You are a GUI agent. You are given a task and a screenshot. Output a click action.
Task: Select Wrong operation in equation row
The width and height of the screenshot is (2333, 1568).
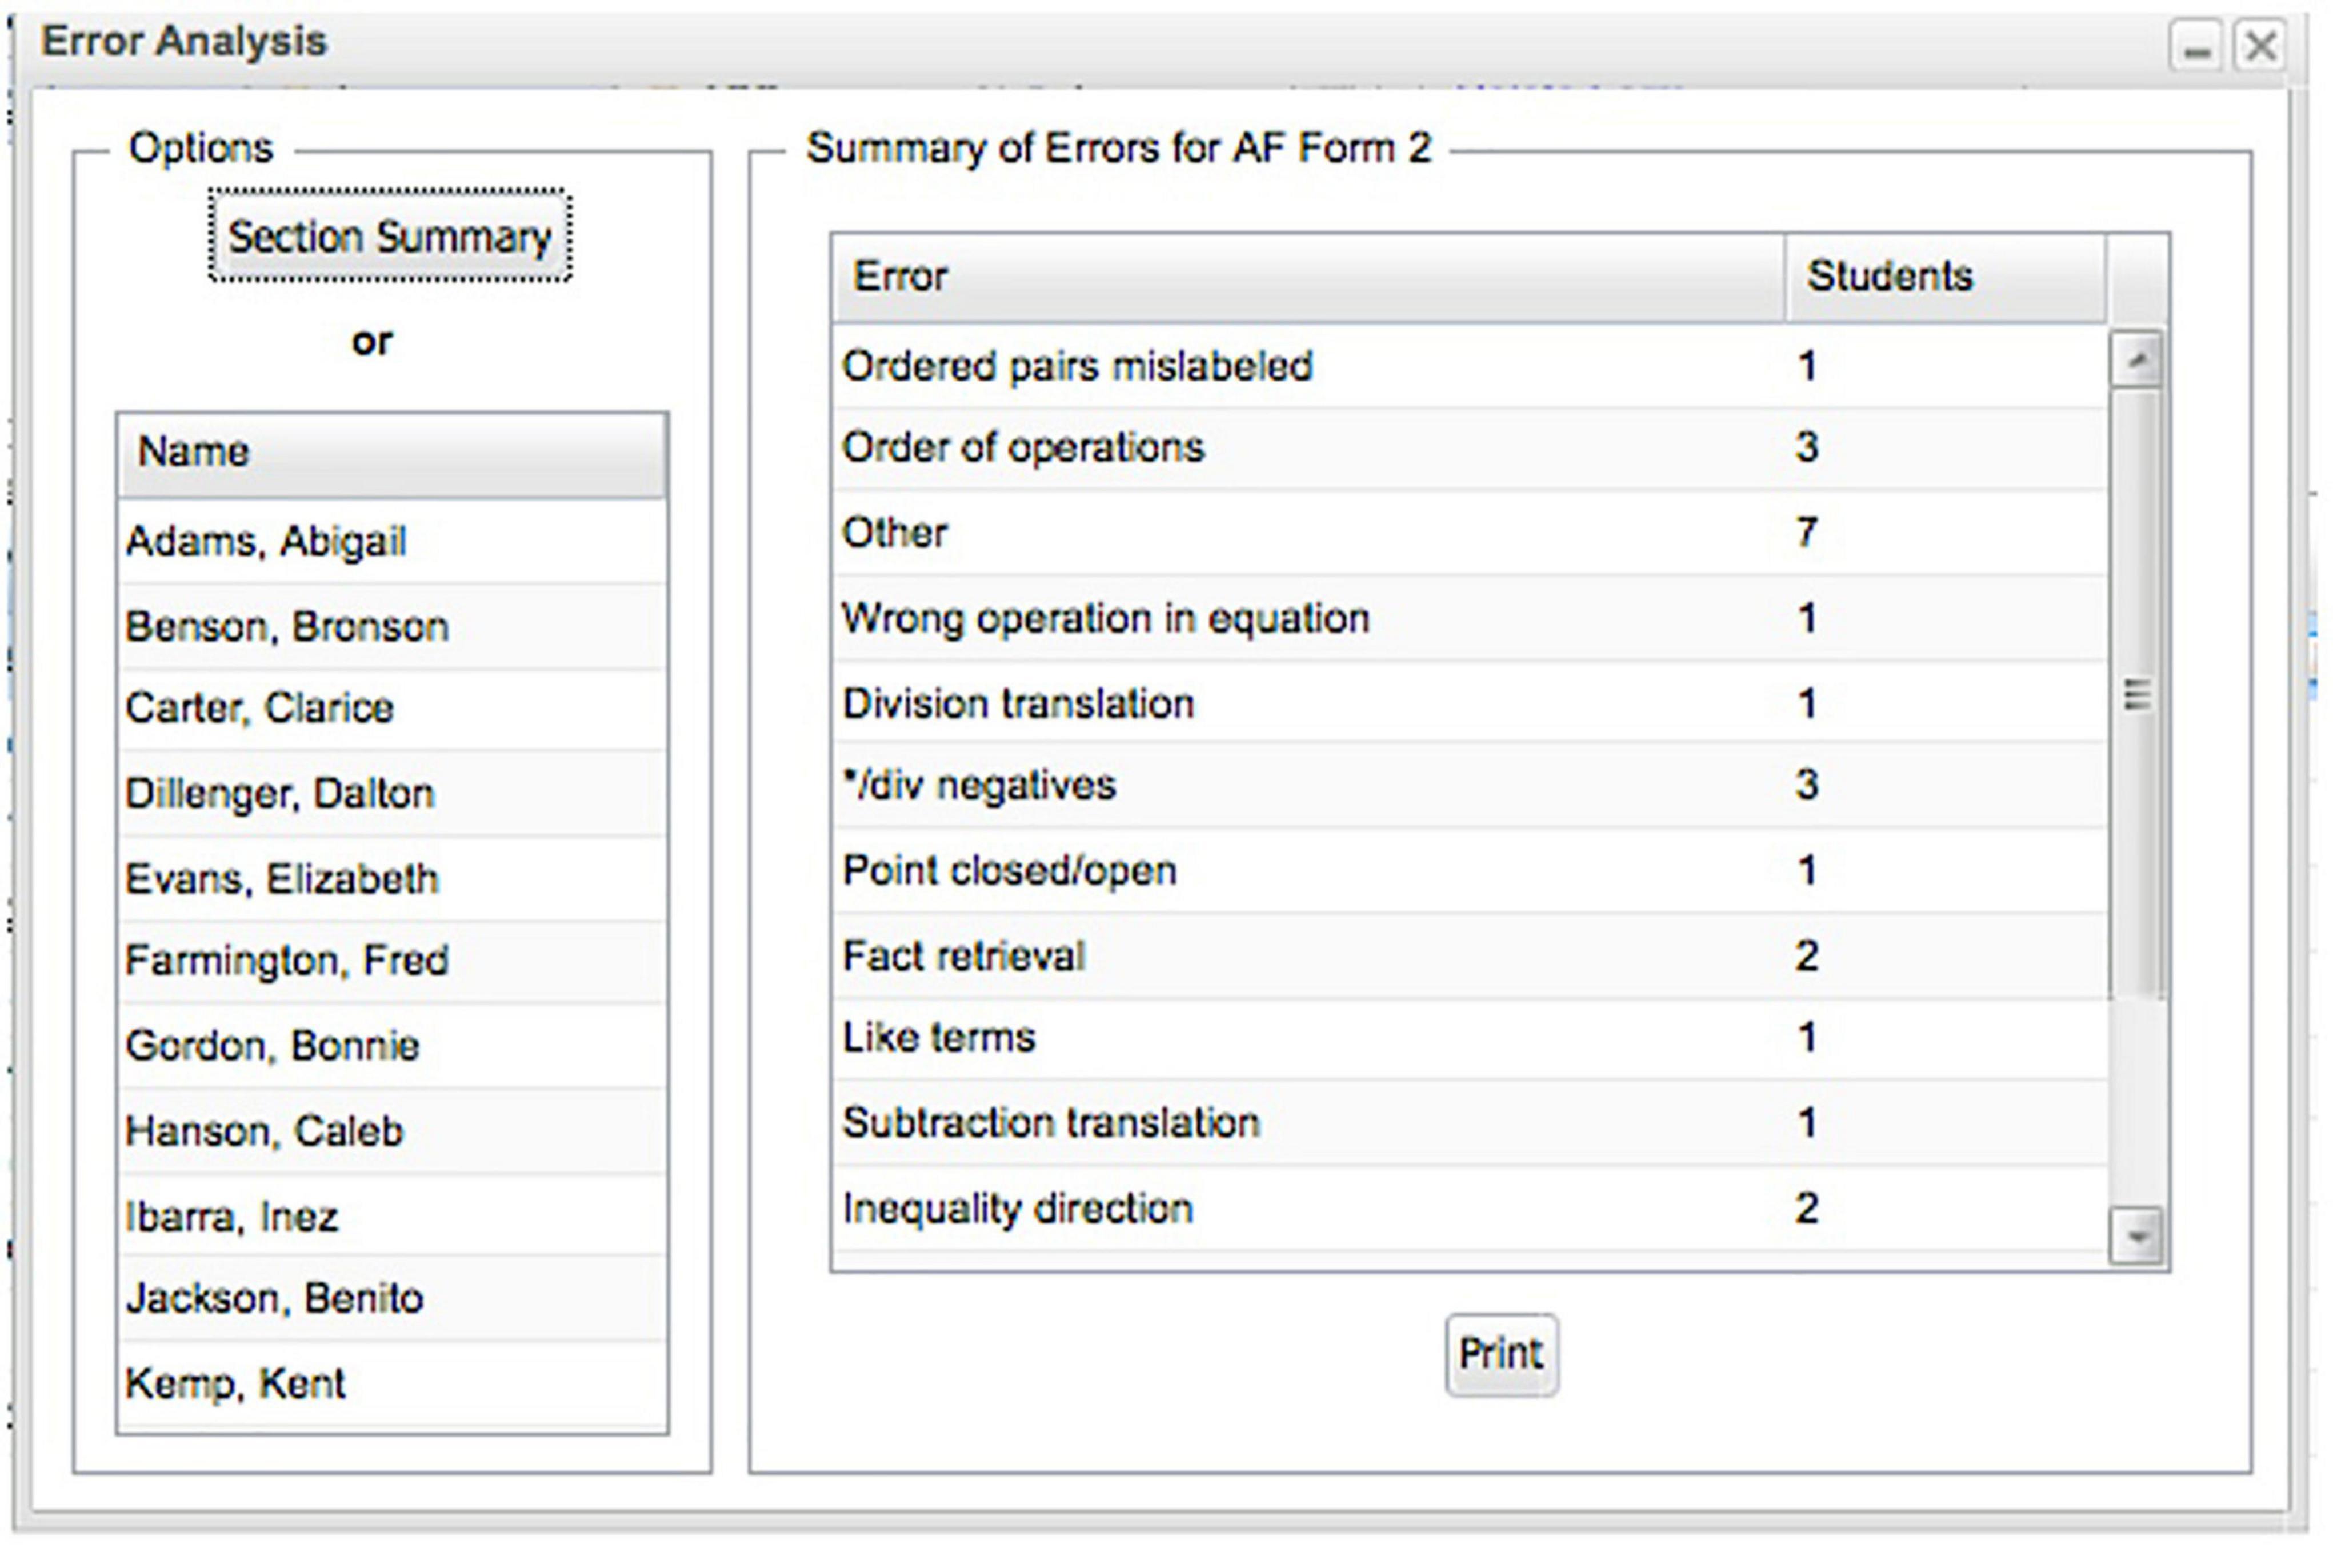tap(1470, 618)
